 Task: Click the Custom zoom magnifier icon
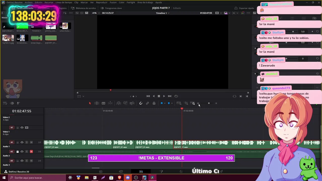(193, 103)
